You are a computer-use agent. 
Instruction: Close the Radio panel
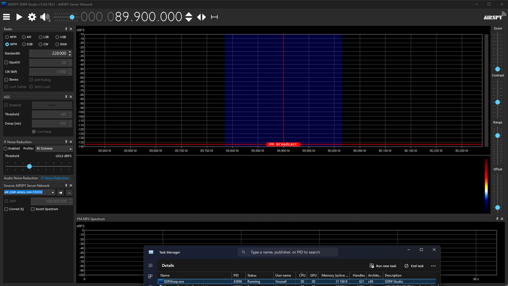(x=71, y=29)
